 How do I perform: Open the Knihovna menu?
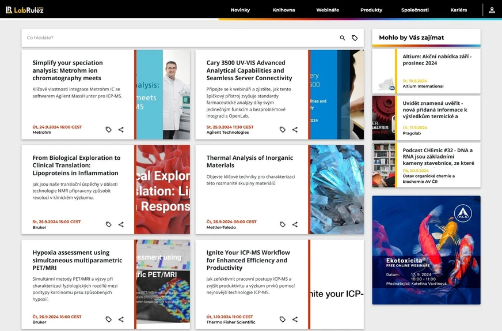[x=284, y=10]
